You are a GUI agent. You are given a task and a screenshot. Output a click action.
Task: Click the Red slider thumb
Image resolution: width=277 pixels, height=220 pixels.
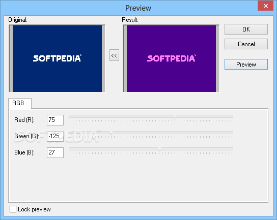point(175,116)
